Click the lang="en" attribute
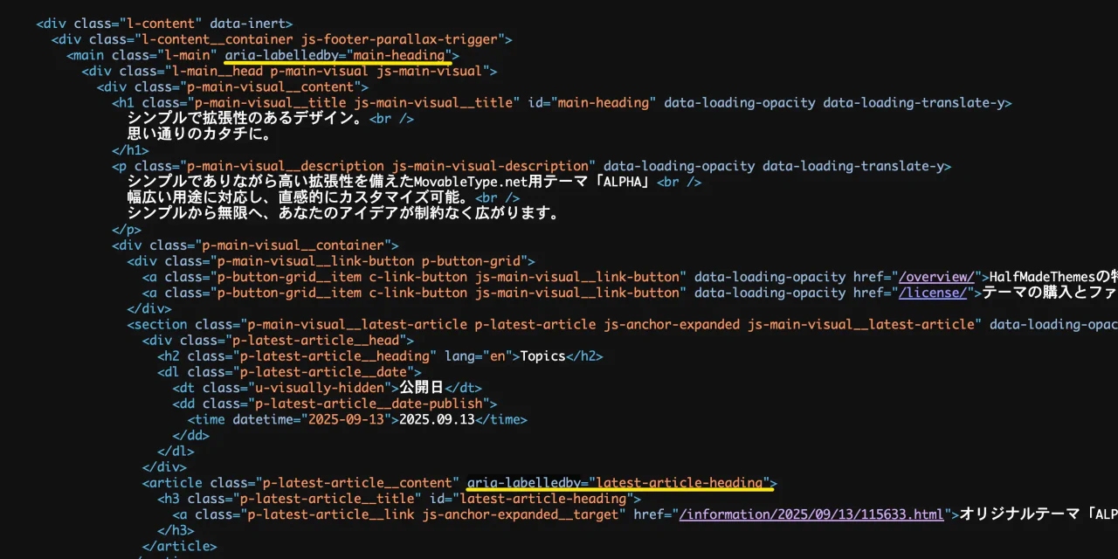The width and height of the screenshot is (1118, 559). pos(478,356)
